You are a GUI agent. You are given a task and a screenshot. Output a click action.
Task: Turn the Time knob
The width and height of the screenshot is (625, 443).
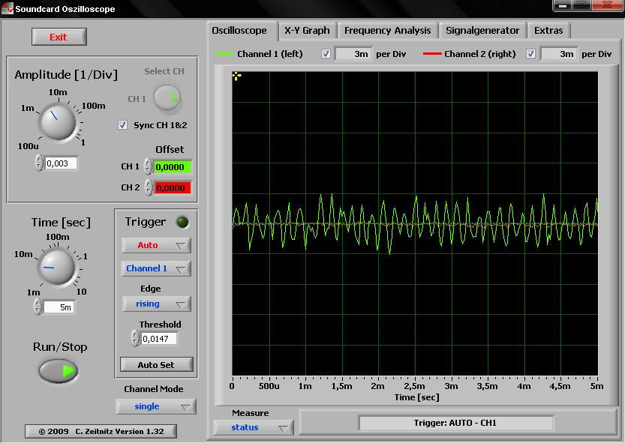coord(56,268)
